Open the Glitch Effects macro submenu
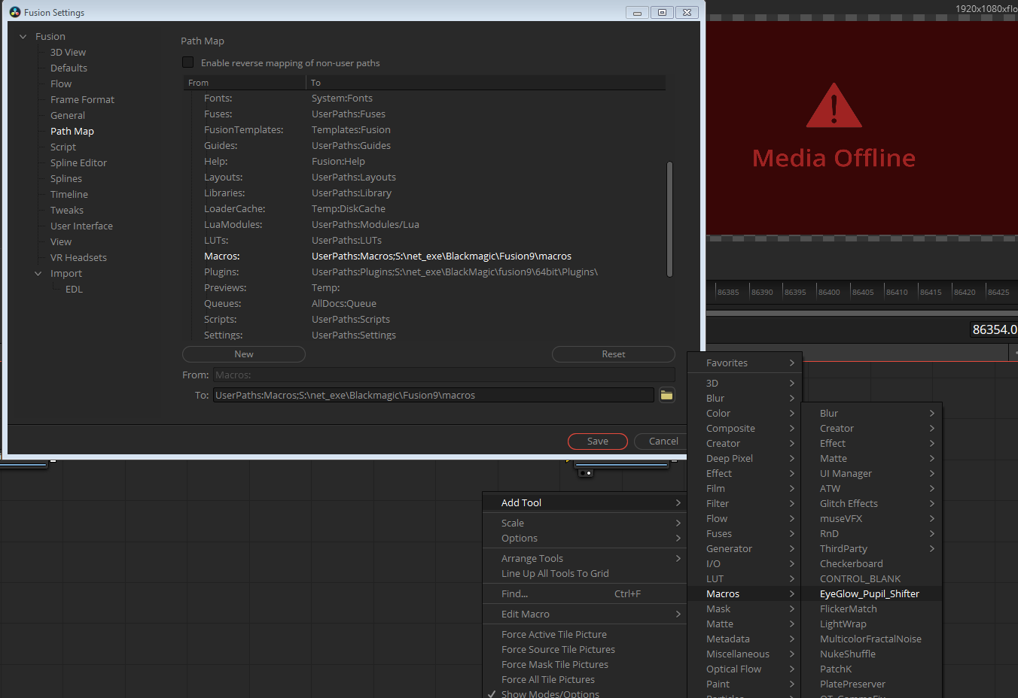The height and width of the screenshot is (698, 1018). click(873, 503)
